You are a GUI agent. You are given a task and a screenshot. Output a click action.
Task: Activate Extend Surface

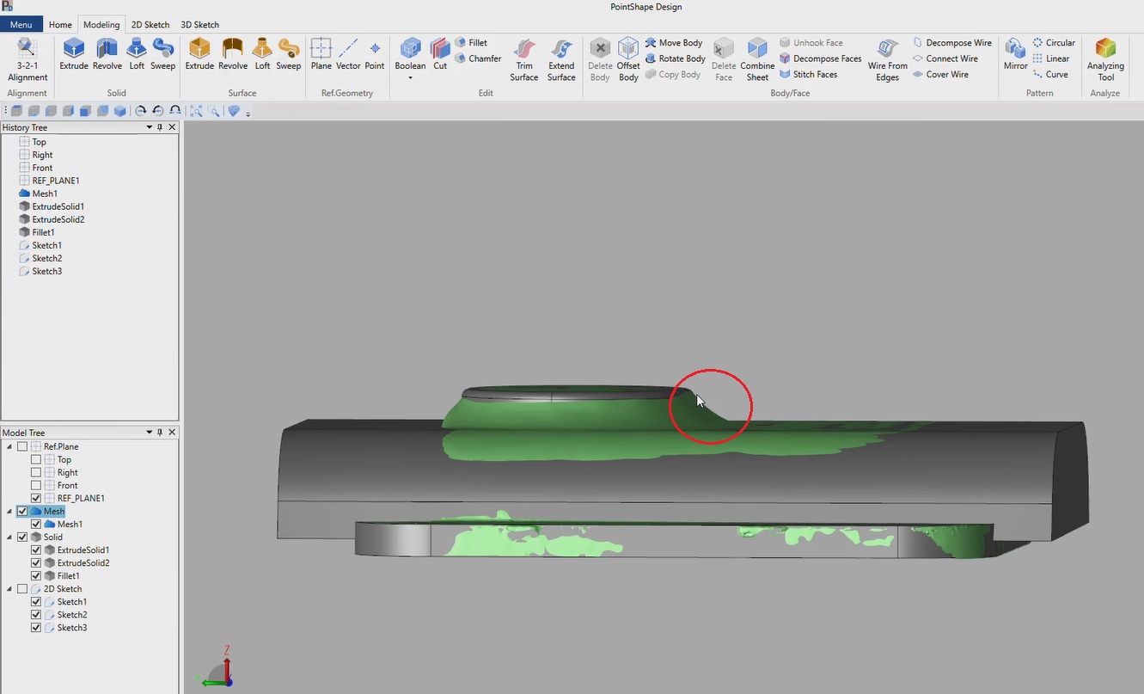tap(561, 59)
